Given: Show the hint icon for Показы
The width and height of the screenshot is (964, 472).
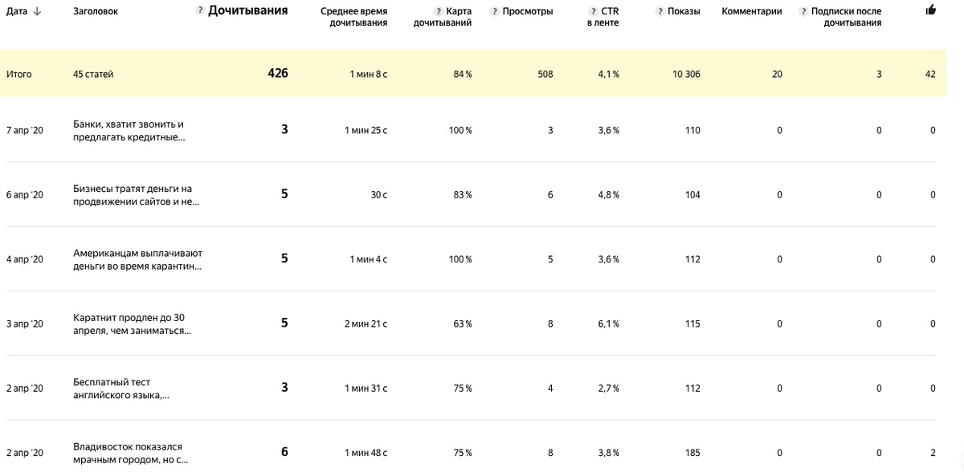Looking at the screenshot, I should click(660, 12).
